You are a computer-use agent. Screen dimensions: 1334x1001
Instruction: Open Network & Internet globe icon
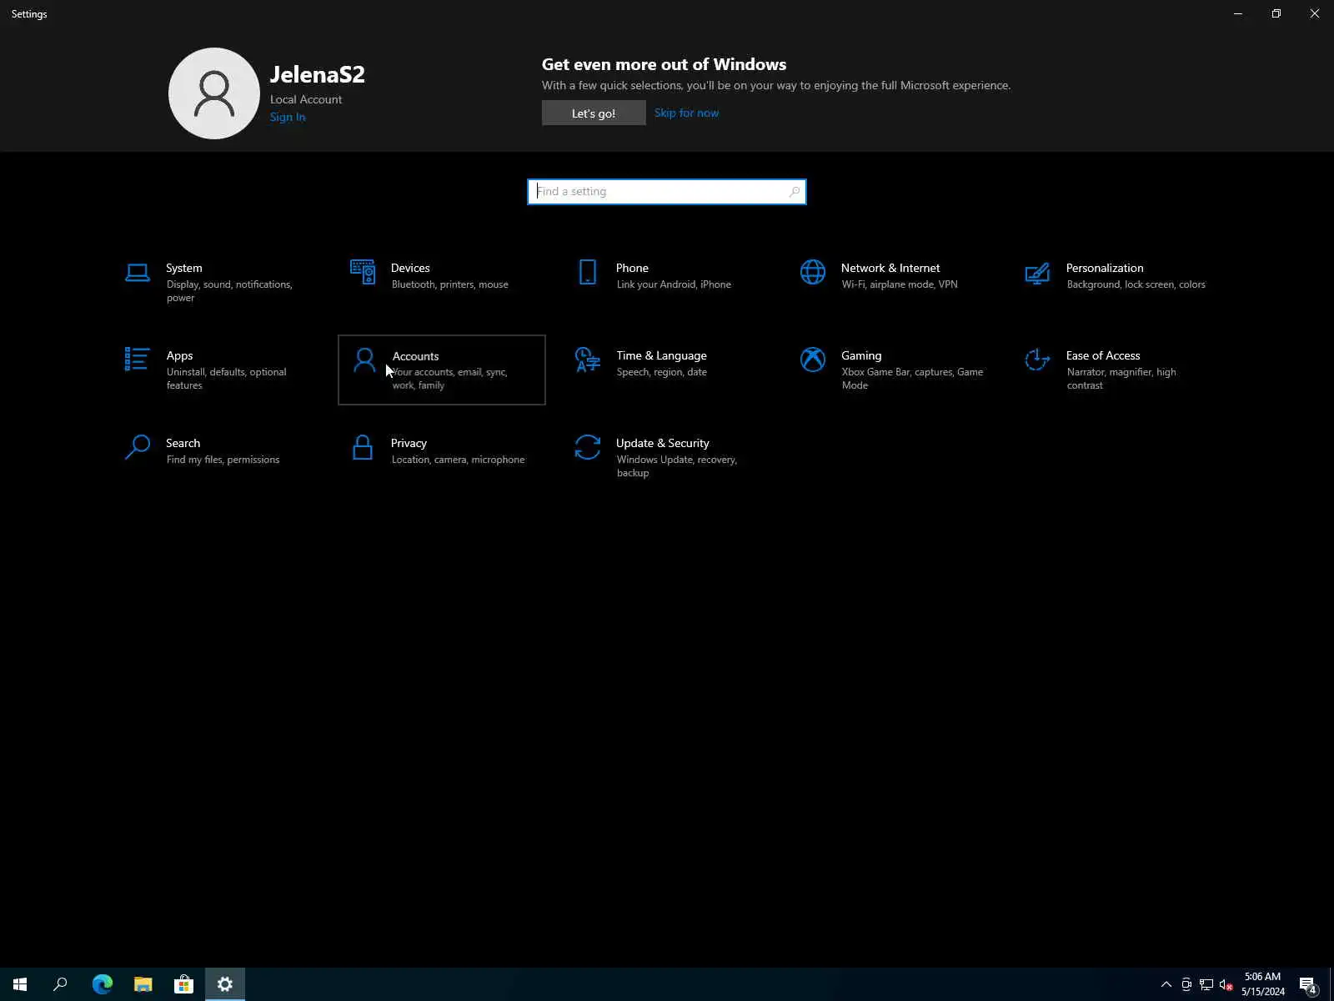[813, 272]
